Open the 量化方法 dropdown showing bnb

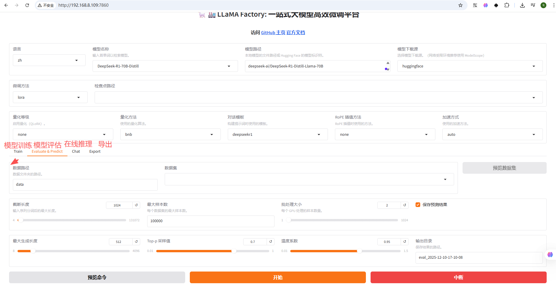(x=170, y=134)
